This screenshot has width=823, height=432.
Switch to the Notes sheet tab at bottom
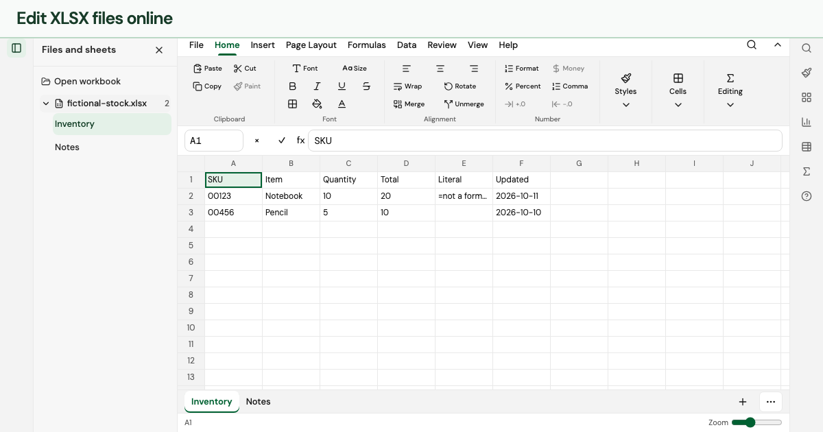[x=259, y=402]
